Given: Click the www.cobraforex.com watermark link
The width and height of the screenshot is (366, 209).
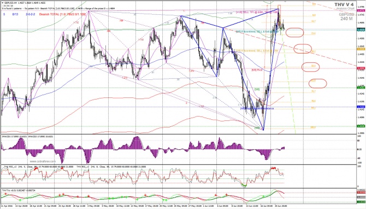Looking at the screenshot, I should click(x=43, y=161).
